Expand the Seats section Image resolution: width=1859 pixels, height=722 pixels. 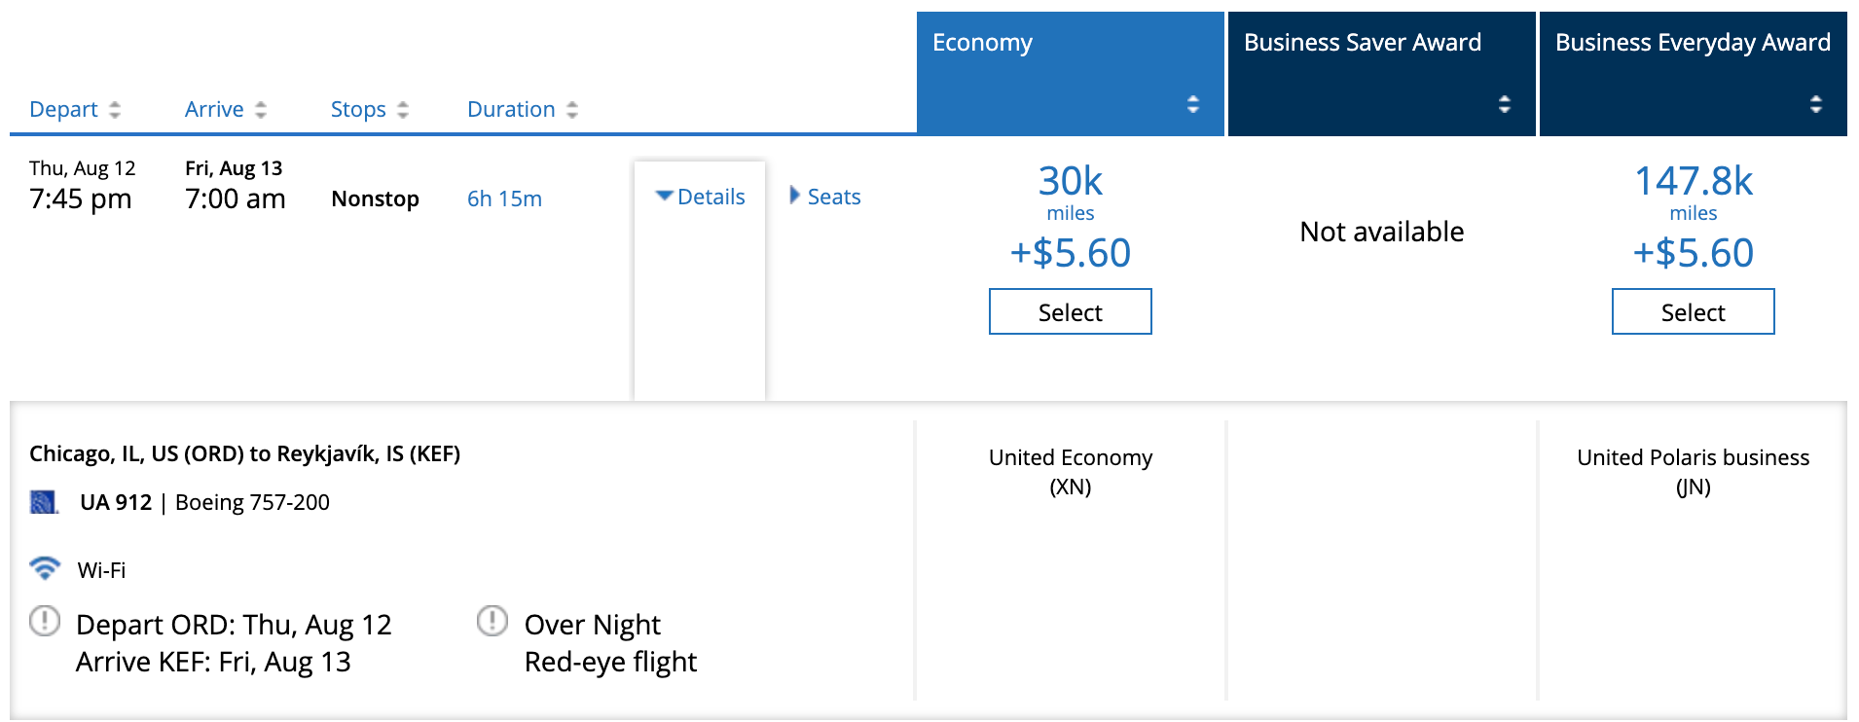pos(825,197)
